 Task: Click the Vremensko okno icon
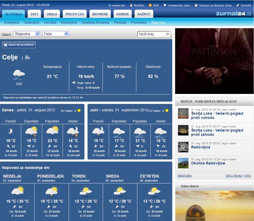point(165,5)
